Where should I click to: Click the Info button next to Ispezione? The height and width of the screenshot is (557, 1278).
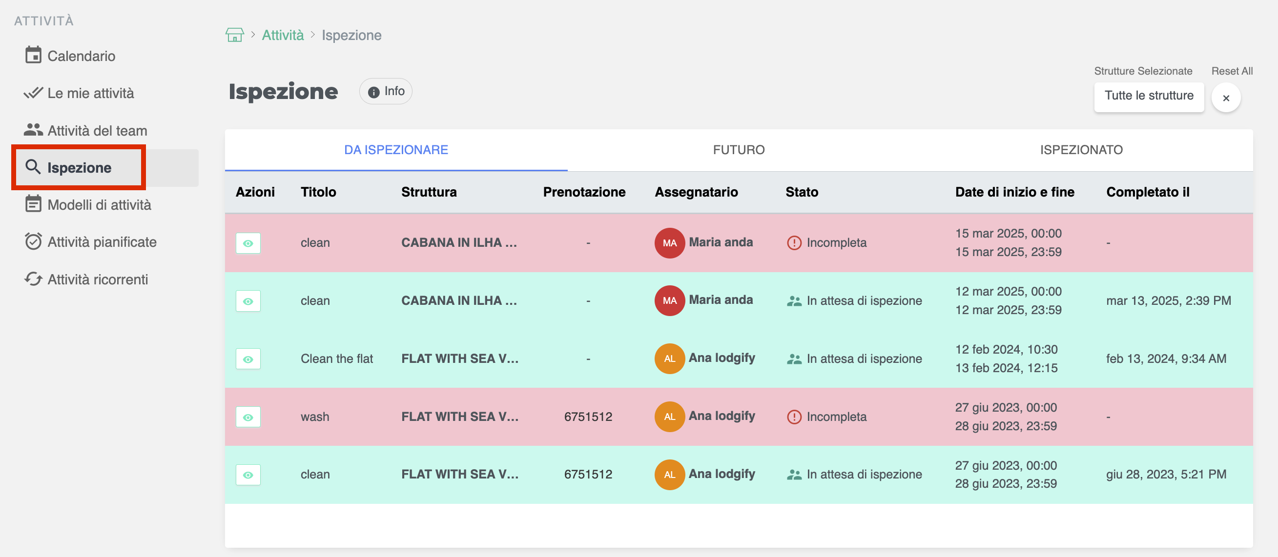[x=386, y=91]
